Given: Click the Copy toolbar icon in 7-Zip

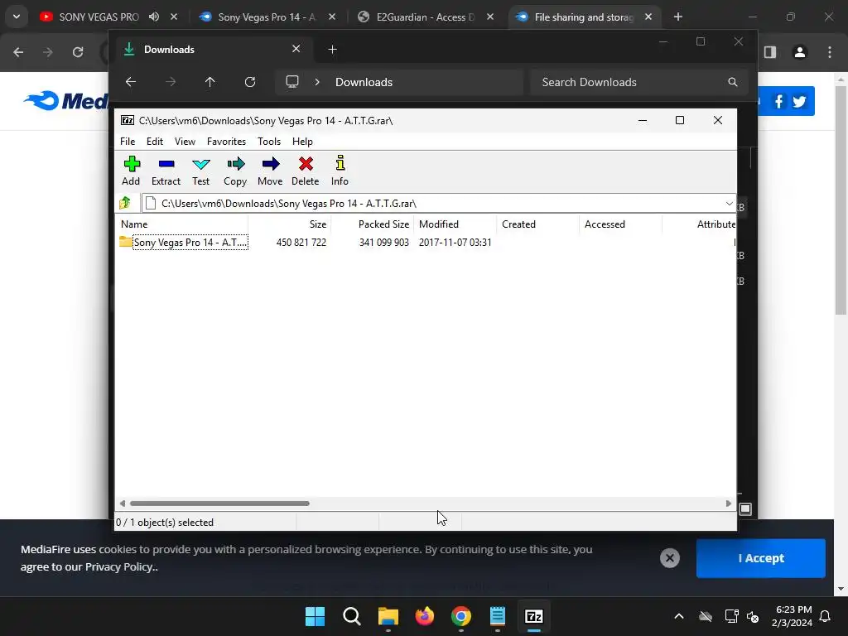Looking at the screenshot, I should pos(235,171).
